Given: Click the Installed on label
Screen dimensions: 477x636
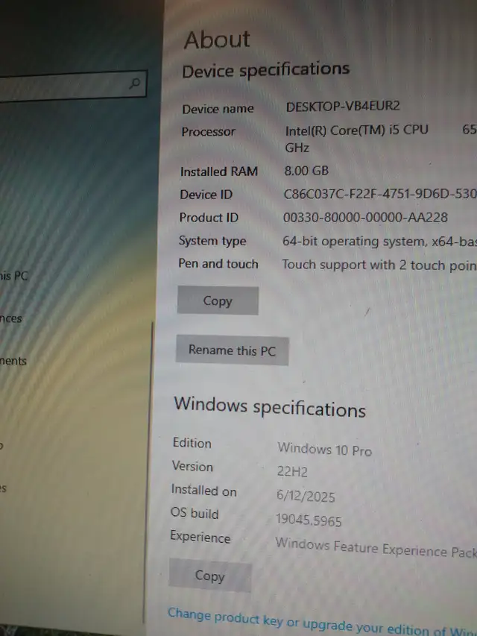Looking at the screenshot, I should pyautogui.click(x=203, y=490).
